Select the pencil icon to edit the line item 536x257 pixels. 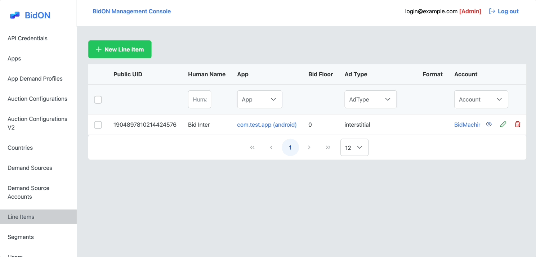(x=503, y=124)
